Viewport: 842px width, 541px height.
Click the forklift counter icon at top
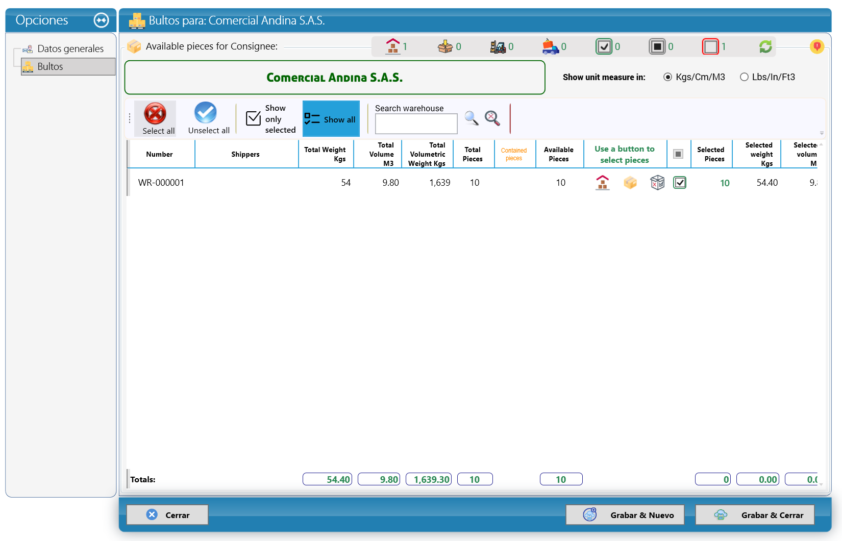click(x=498, y=47)
